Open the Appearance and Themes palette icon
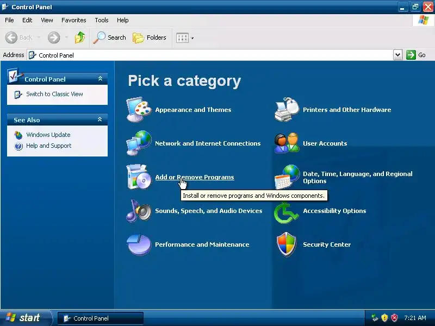This screenshot has width=435, height=326. pos(139,110)
